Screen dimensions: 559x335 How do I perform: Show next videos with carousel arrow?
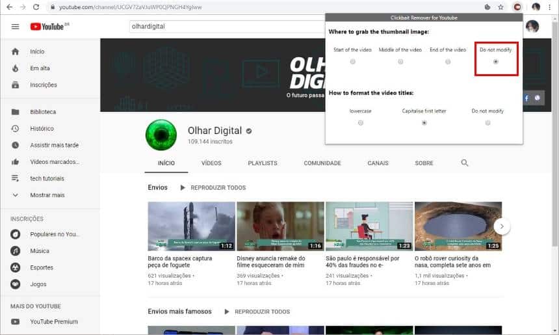coord(502,226)
